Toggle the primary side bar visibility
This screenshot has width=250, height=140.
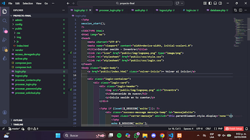click(x=210, y=3)
